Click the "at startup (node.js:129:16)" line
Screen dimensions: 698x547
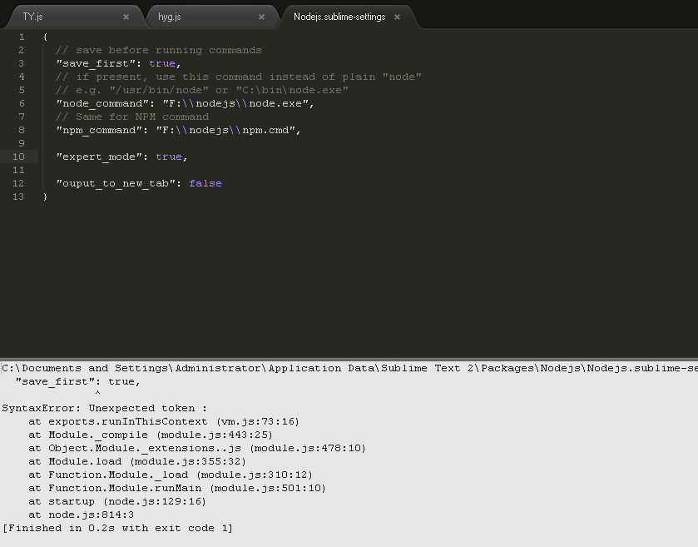pos(117,502)
